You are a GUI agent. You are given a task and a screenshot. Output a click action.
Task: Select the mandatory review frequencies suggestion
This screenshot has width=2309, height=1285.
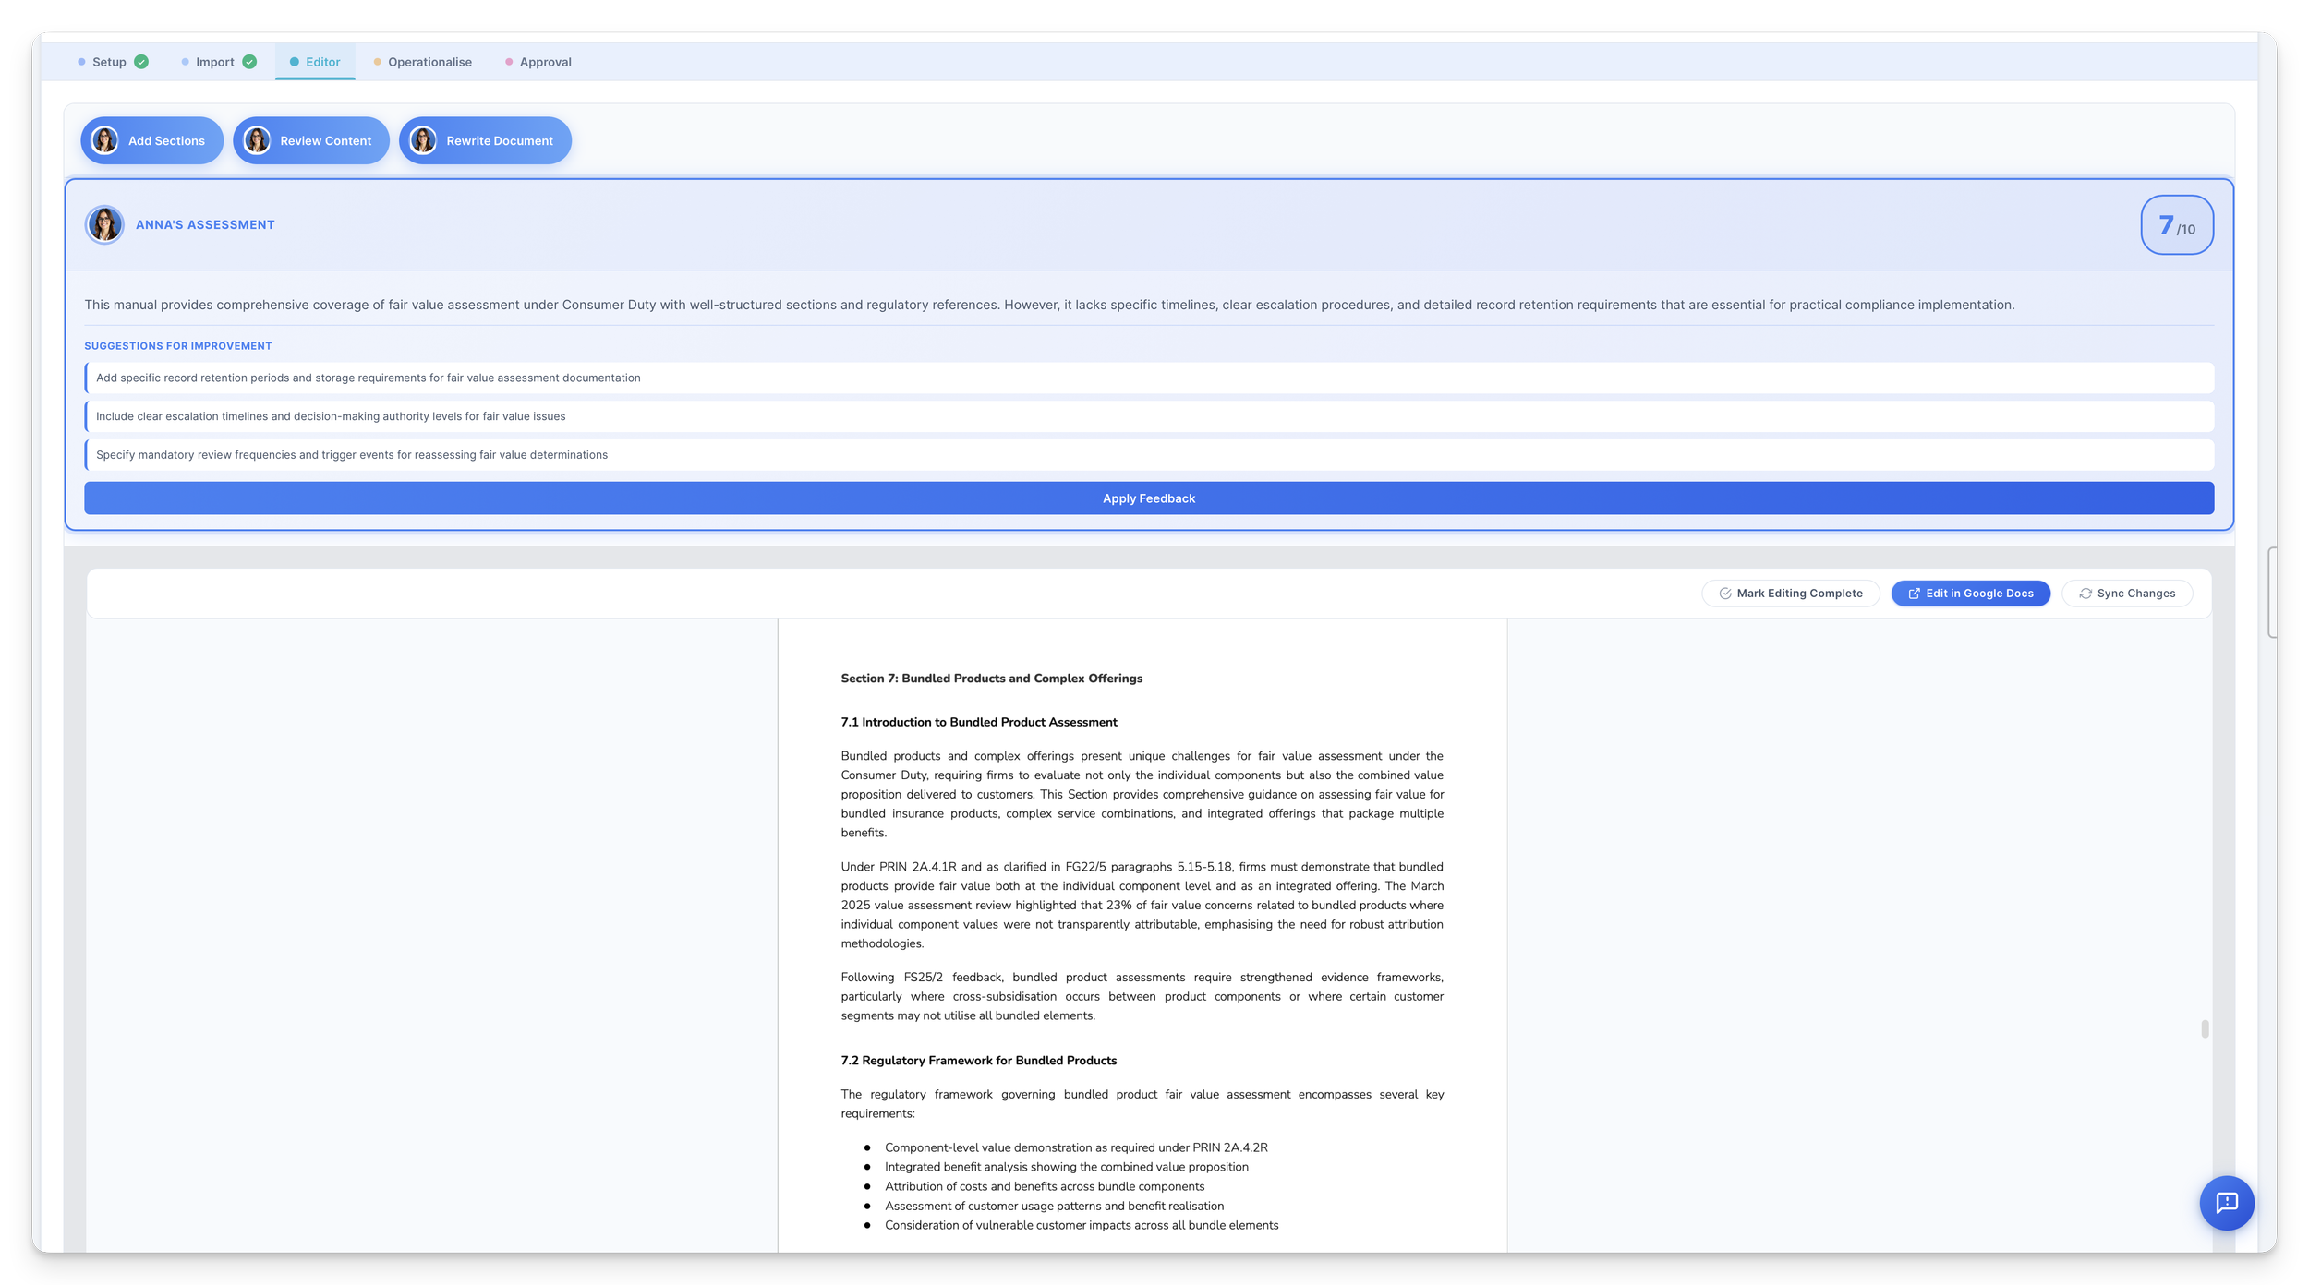tap(352, 455)
